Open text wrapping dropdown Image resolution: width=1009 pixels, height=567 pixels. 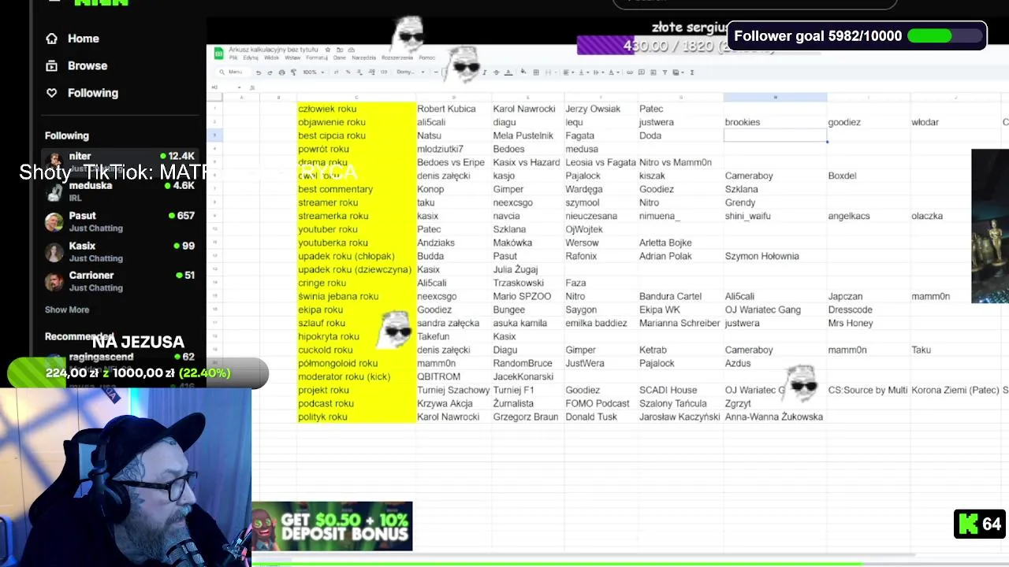tap(598, 72)
